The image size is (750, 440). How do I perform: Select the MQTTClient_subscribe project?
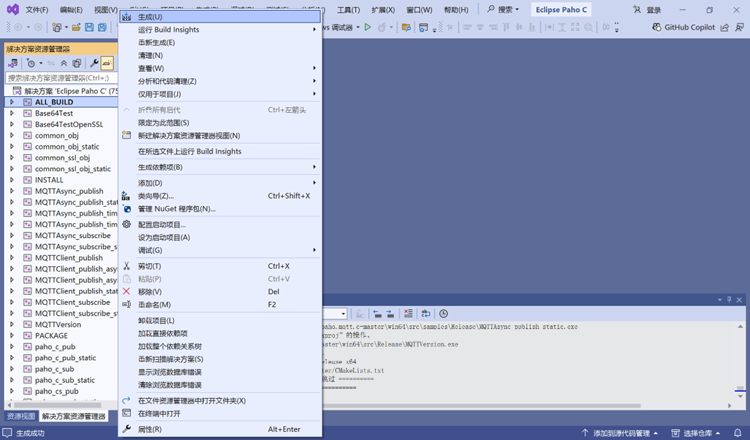[72, 302]
